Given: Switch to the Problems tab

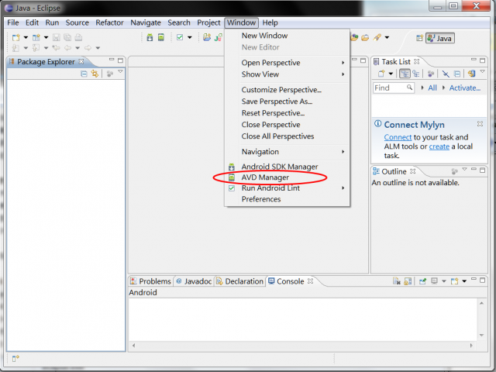Looking at the screenshot, I should point(151,281).
